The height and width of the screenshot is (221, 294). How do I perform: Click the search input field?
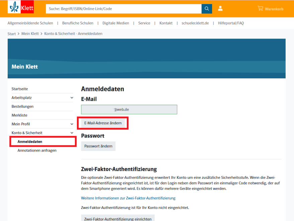(123, 9)
